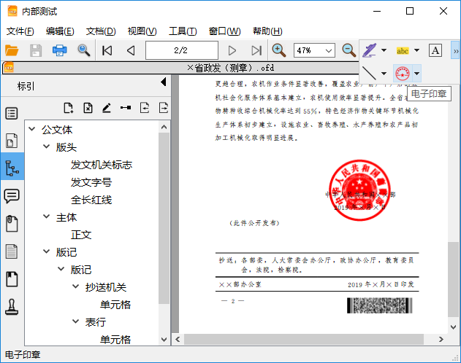Collapse the 公文体 tree node

(32, 130)
